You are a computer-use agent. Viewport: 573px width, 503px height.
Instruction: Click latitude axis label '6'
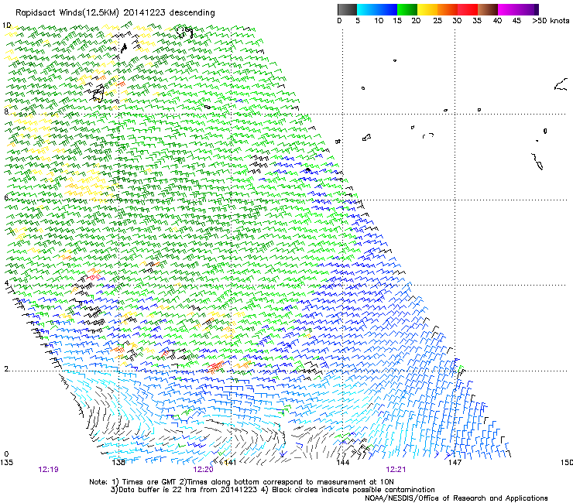[x=6, y=197]
